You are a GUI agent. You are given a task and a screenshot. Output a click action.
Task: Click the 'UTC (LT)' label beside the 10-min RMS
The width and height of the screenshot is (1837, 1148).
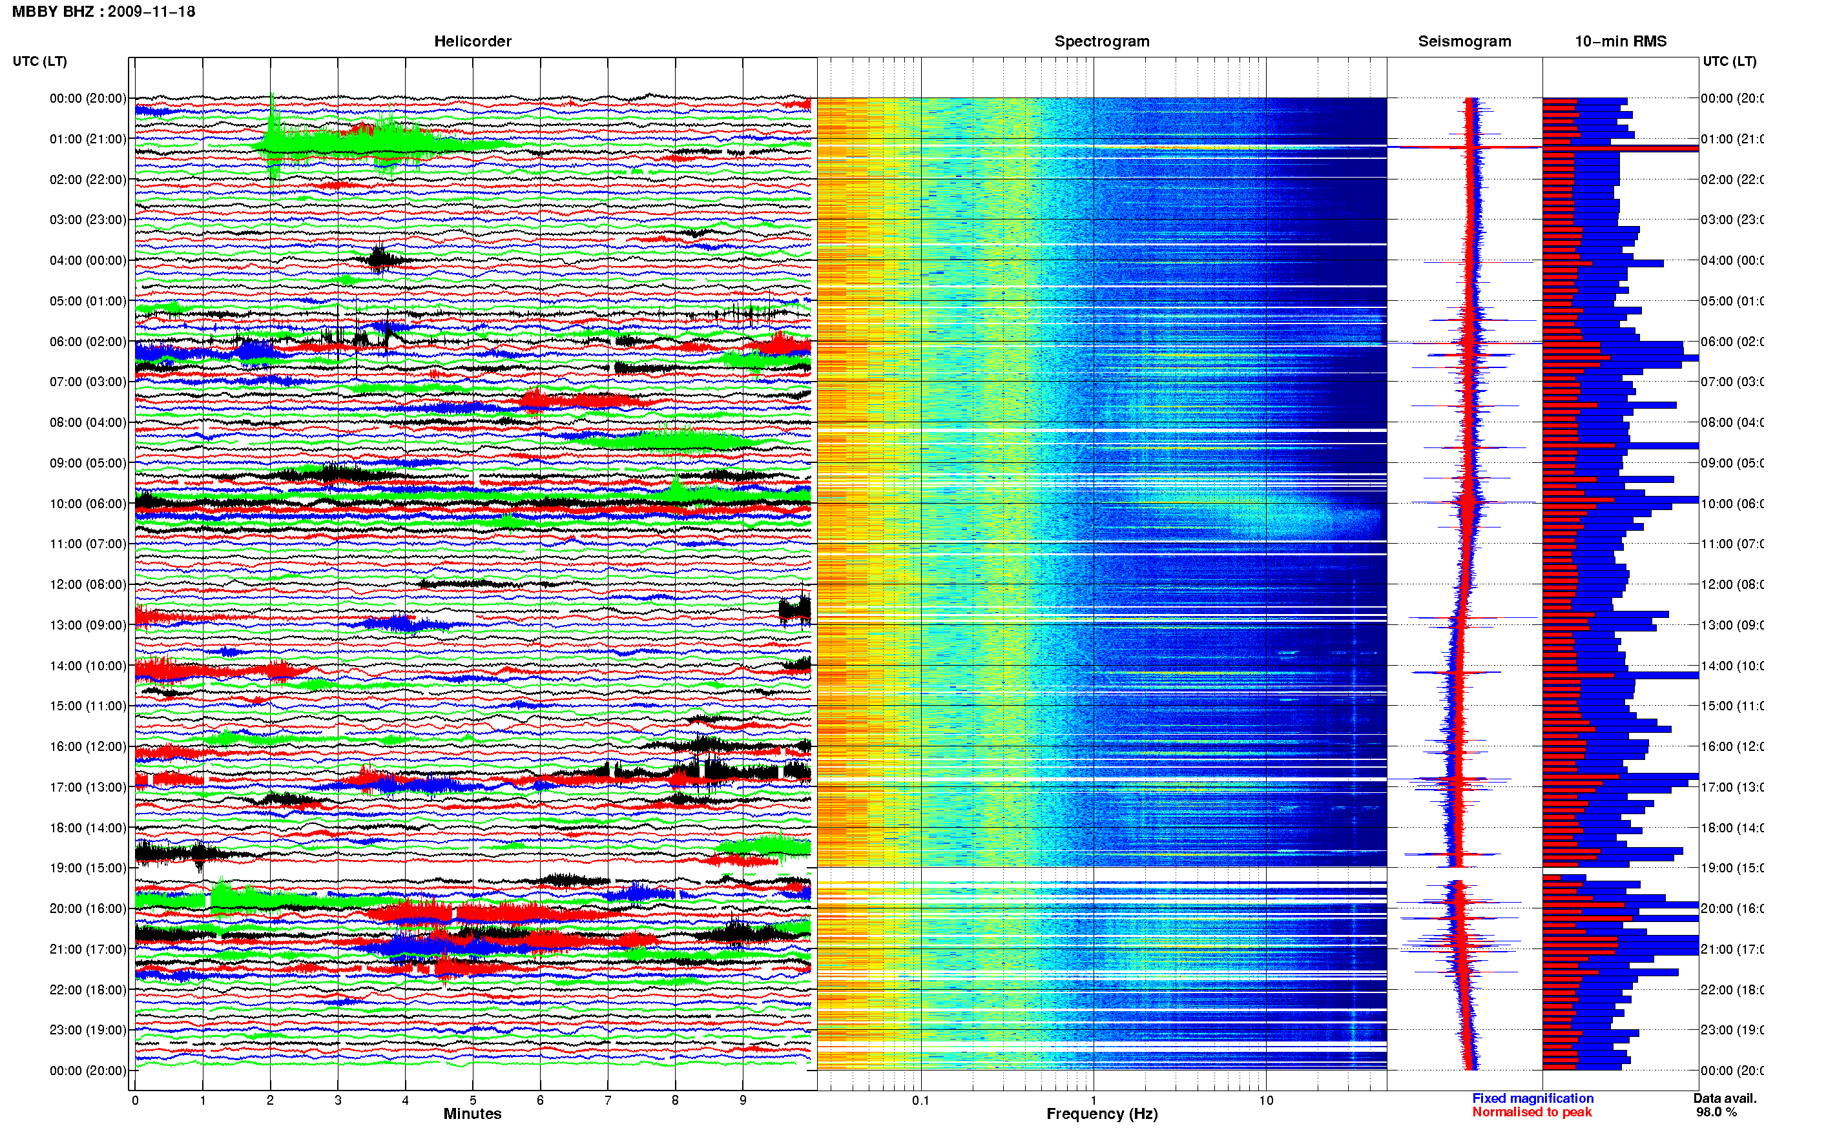[x=1729, y=61]
